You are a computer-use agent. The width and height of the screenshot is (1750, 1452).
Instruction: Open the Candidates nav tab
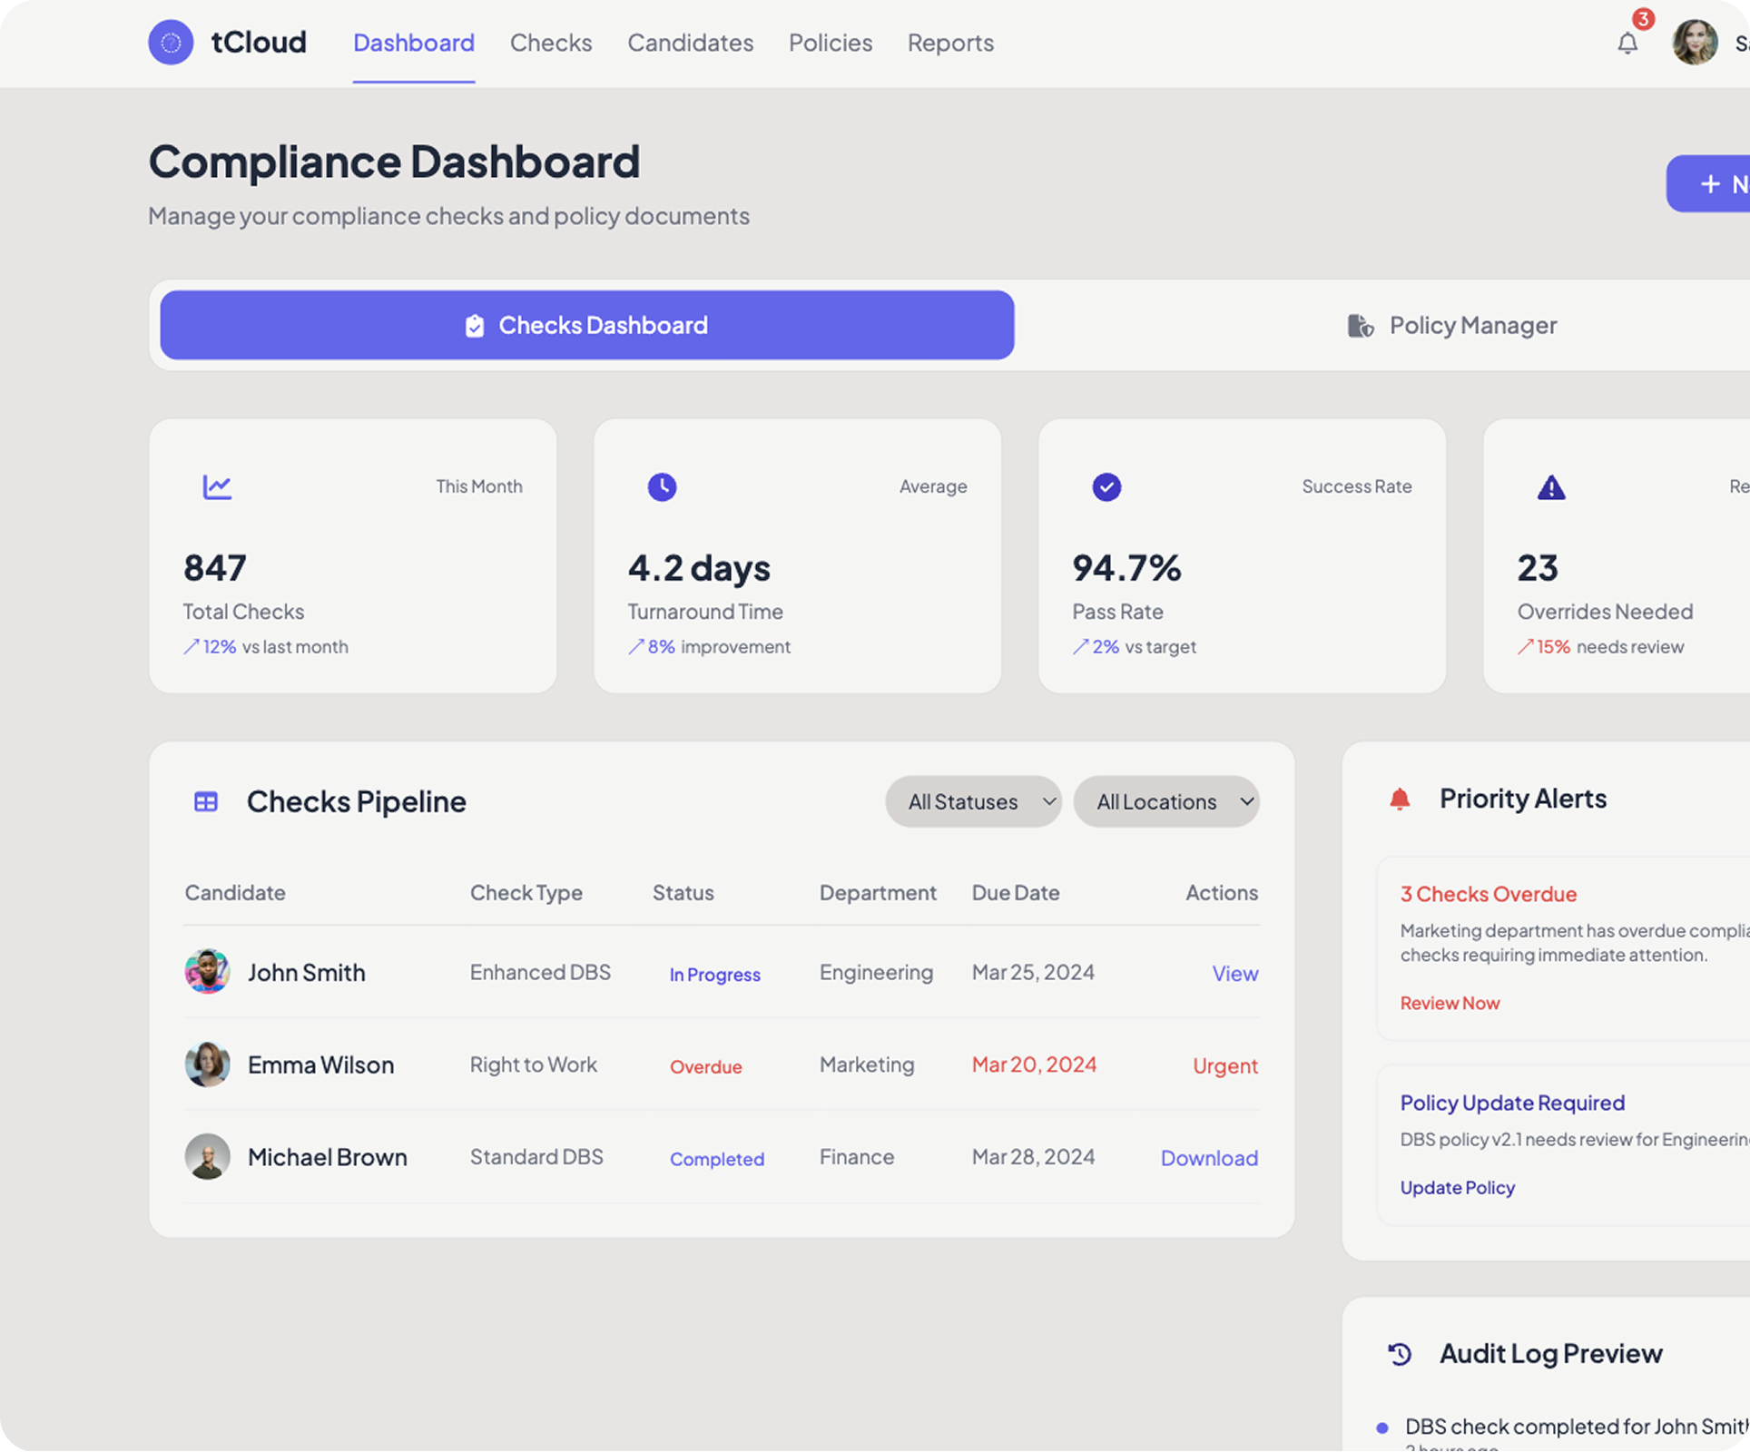pos(691,43)
